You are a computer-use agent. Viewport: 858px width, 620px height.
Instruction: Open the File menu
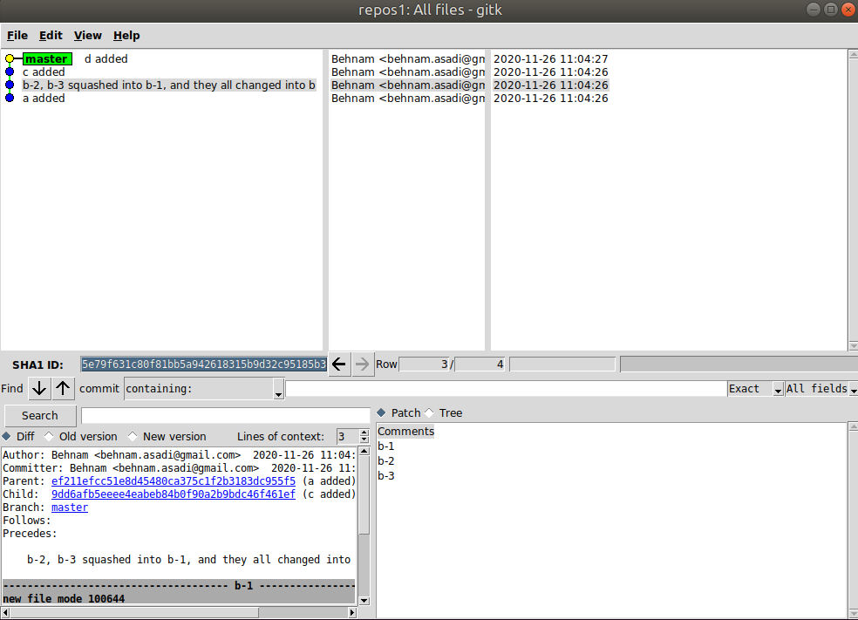(17, 36)
